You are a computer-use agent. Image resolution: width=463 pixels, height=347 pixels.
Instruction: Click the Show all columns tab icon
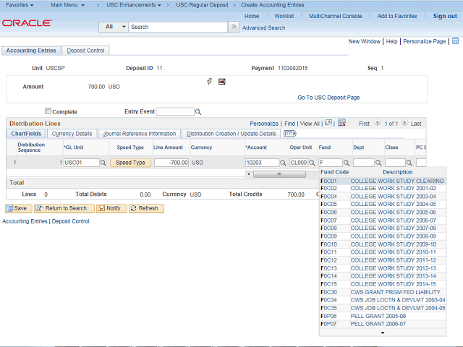point(290,134)
